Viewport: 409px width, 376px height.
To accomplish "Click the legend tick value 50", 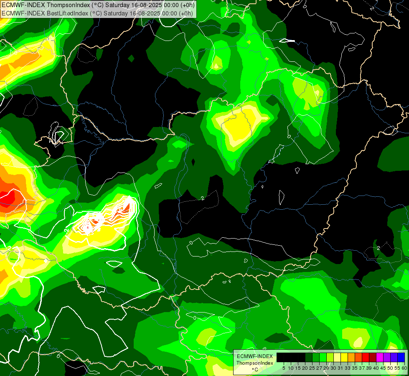I will point(390,368).
